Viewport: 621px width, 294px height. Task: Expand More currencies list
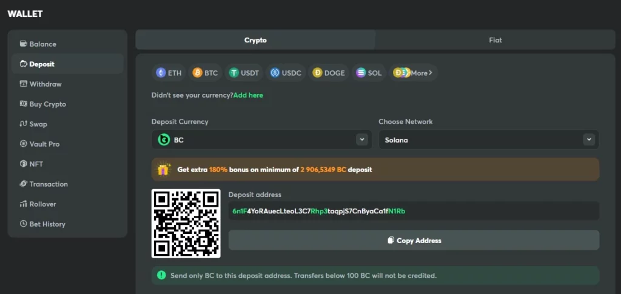[x=413, y=73]
